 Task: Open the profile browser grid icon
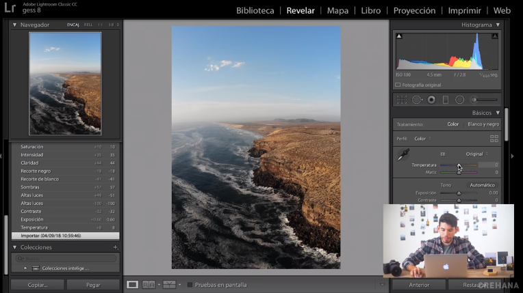click(494, 139)
